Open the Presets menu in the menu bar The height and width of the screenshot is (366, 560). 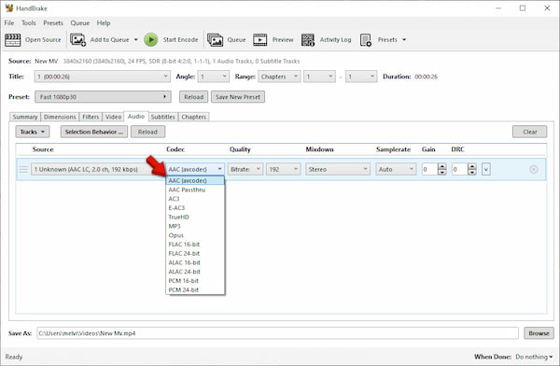tap(53, 22)
